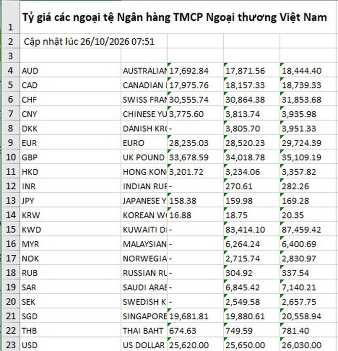Click the SGD value 19,681.81
338x351 pixels.
pos(195,315)
